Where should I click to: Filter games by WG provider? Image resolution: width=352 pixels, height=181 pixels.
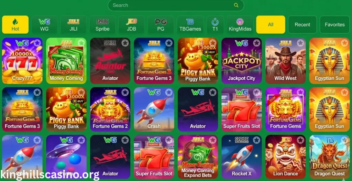click(44, 25)
